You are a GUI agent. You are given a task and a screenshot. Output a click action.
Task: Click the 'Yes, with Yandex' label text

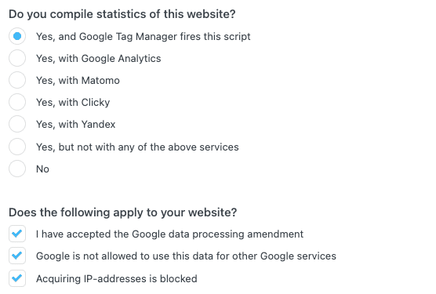click(x=75, y=125)
